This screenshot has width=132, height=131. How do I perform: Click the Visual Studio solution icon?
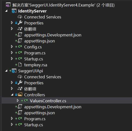click(x=8, y=5)
